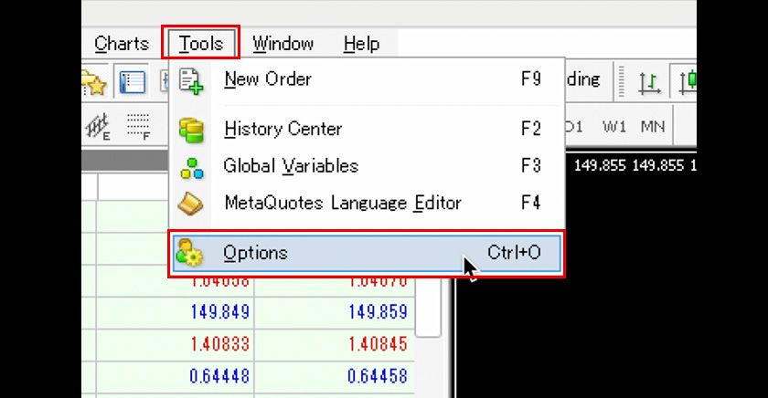The width and height of the screenshot is (768, 398).
Task: Select the bar chart toolbar icon
Action: pos(649,81)
